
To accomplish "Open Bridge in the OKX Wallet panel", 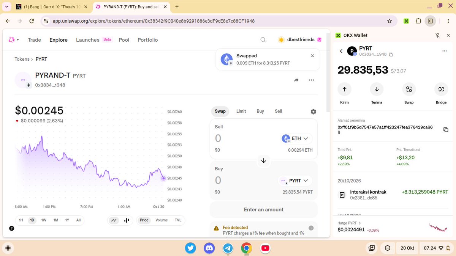I will (x=441, y=89).
